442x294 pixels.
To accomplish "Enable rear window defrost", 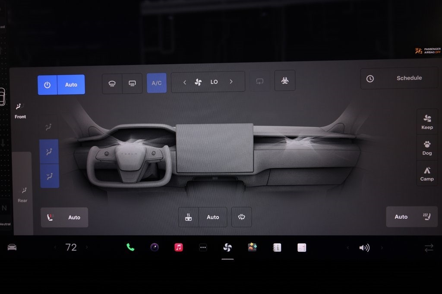I will 132,84.
